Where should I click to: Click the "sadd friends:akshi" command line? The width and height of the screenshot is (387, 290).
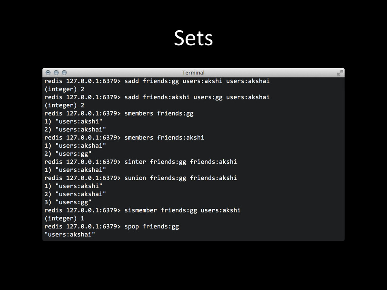(197, 97)
